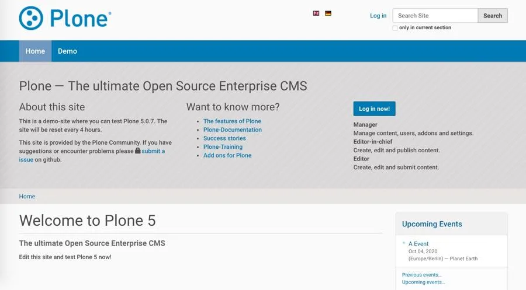The image size is (526, 290).
Task: Open the Upcoming Events portlet heading
Action: pos(432,224)
